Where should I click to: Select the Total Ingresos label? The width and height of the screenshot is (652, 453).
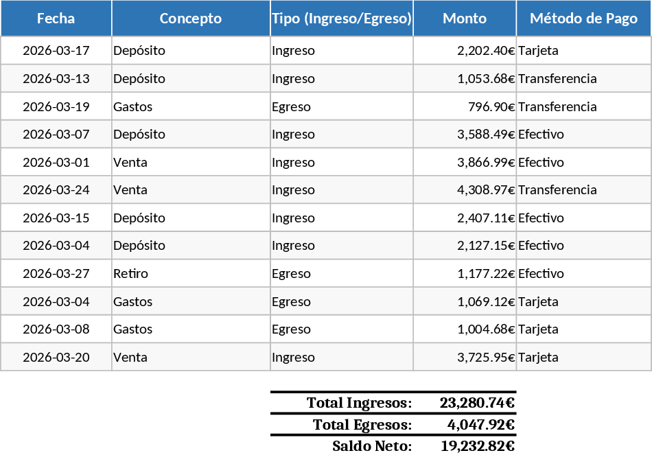[359, 403]
